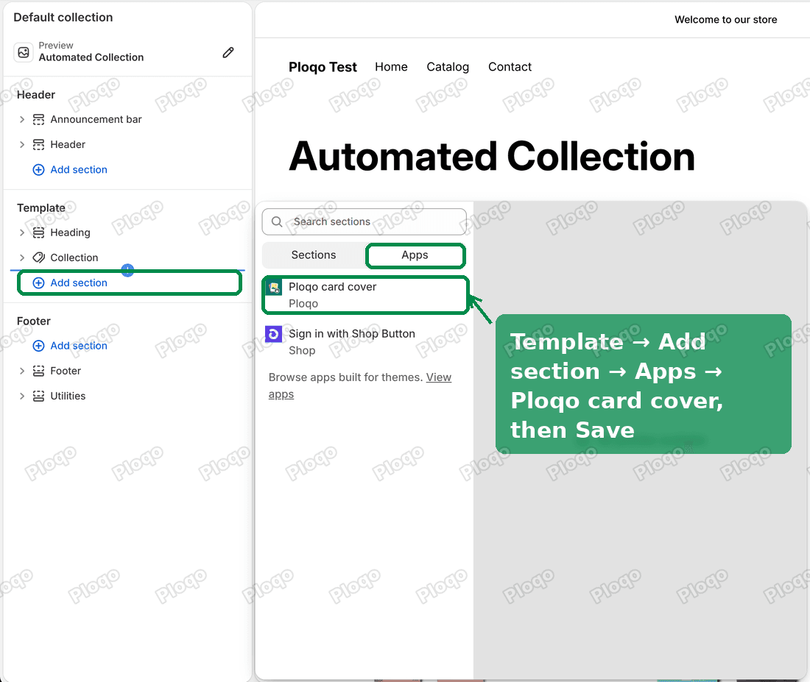Viewport: 810px width, 682px height.
Task: Open the Catalog menu link
Action: pos(448,67)
